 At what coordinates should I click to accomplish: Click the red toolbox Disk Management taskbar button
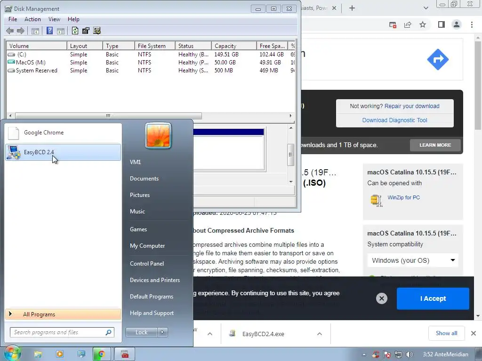(x=124, y=354)
